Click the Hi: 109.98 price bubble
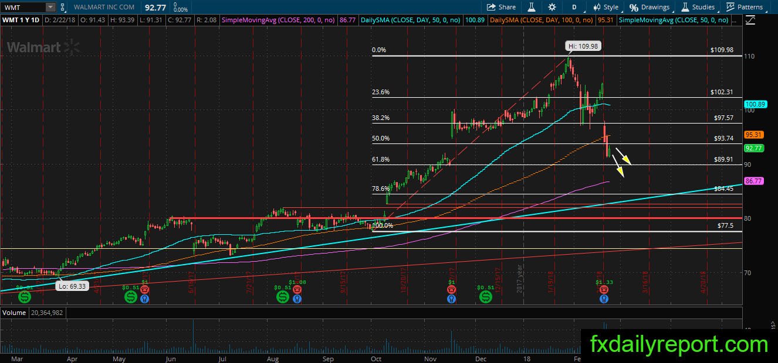The image size is (778, 363). tap(583, 46)
